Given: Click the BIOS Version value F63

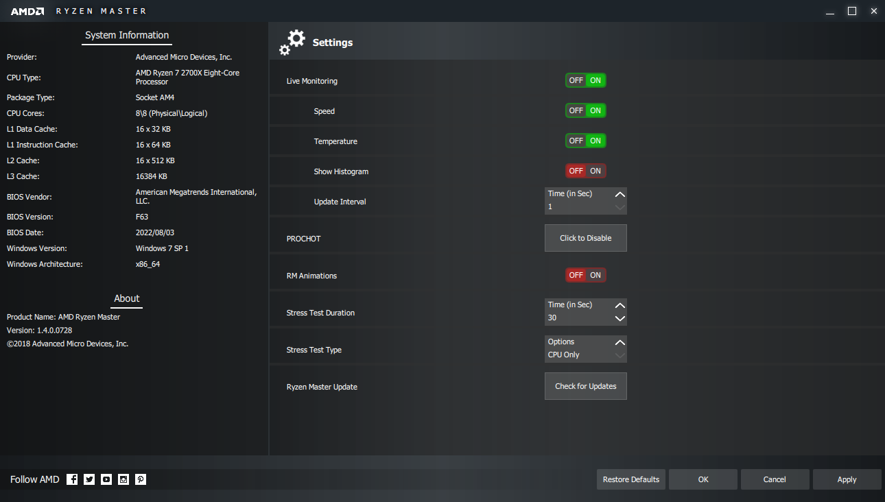Looking at the screenshot, I should click(142, 217).
